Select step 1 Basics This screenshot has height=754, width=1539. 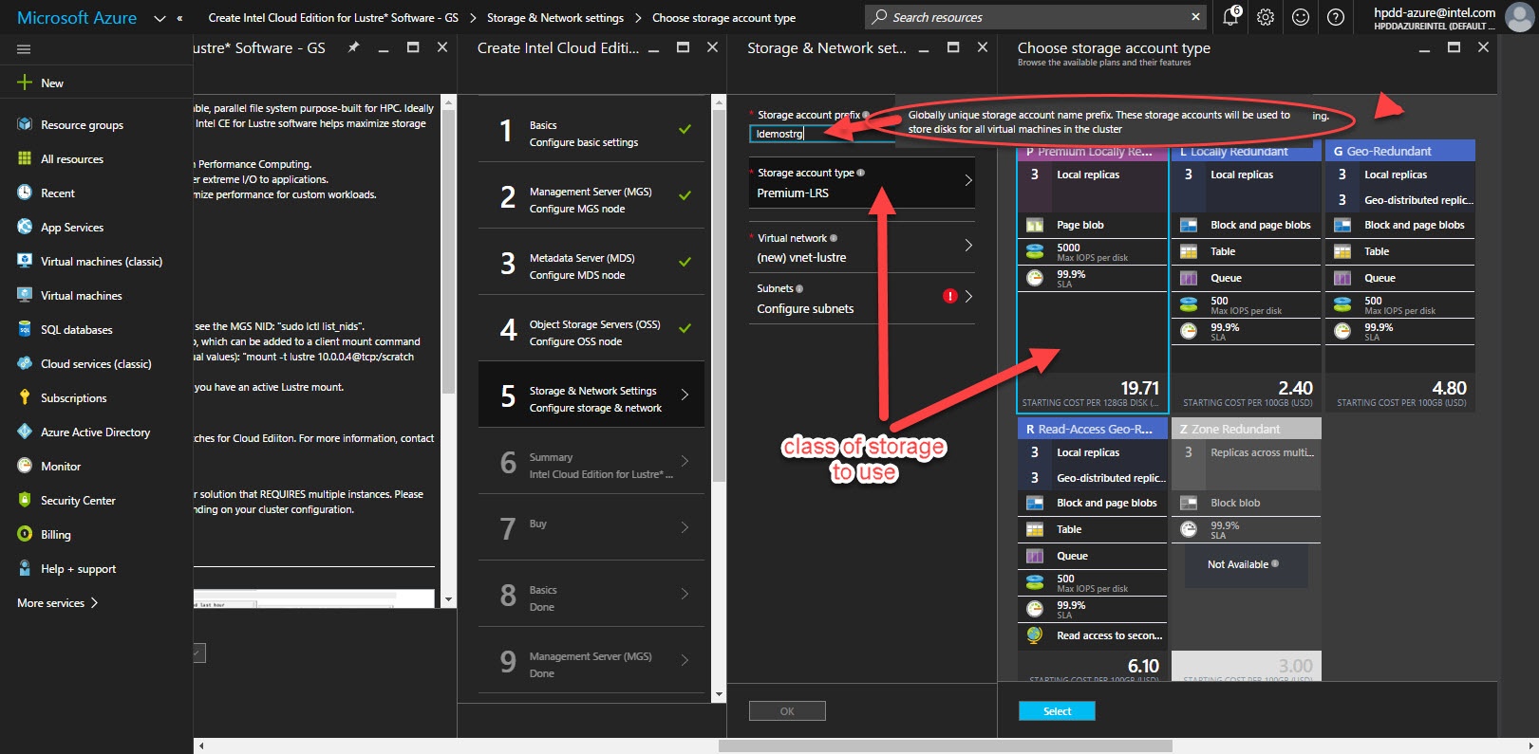point(591,129)
